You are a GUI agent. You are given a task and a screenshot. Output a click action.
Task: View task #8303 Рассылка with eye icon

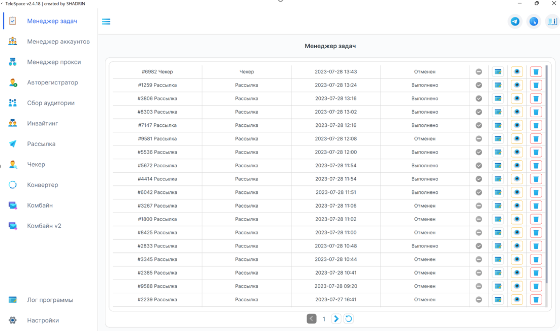tap(517, 112)
